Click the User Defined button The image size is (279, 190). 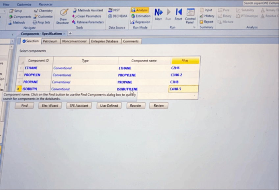[x=109, y=106]
